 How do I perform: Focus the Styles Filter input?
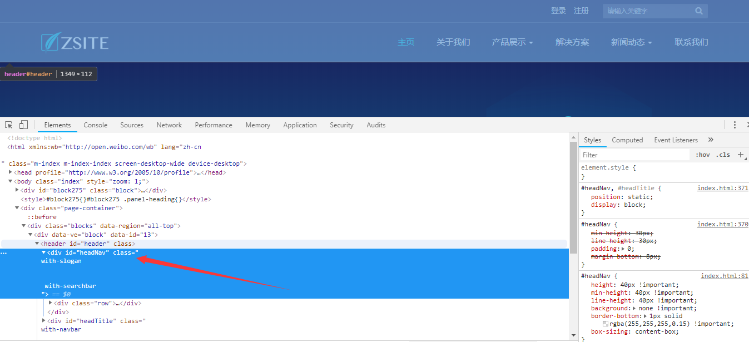click(x=634, y=155)
